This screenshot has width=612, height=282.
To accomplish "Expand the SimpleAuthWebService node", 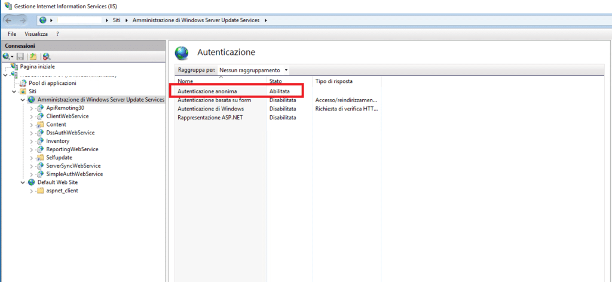I will click(31, 174).
